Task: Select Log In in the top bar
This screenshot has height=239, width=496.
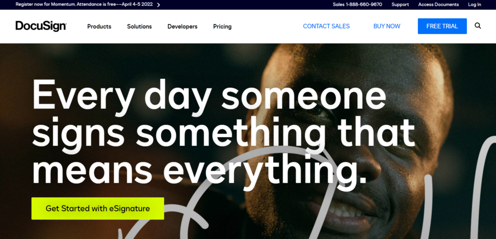Action: [475, 5]
